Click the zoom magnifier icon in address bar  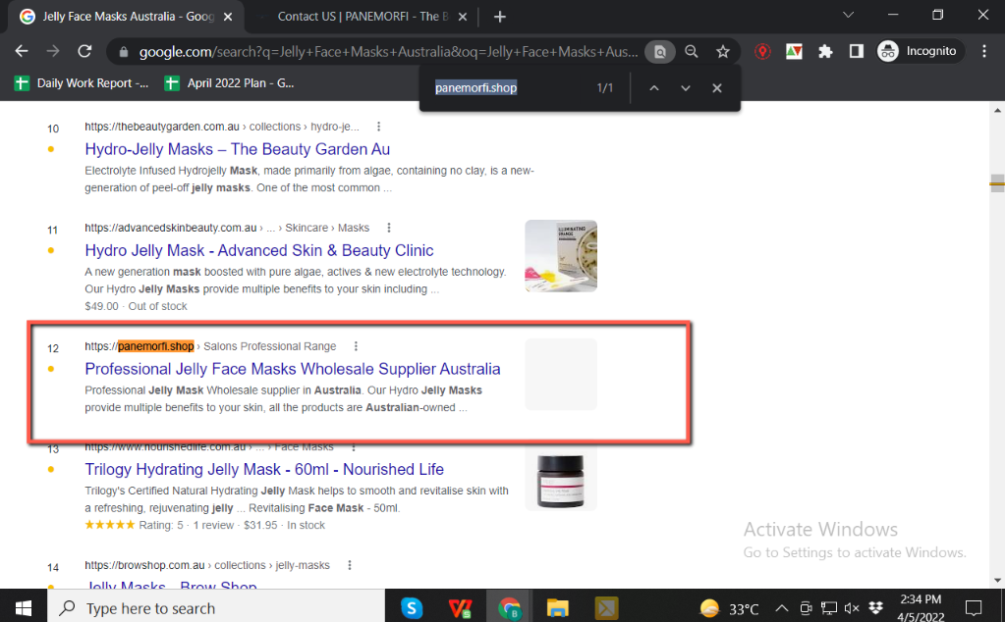[x=692, y=52]
